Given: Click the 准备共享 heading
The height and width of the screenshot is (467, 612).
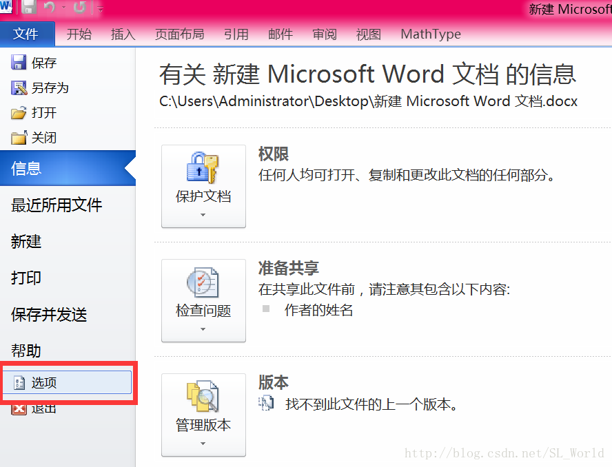Looking at the screenshot, I should click(289, 269).
